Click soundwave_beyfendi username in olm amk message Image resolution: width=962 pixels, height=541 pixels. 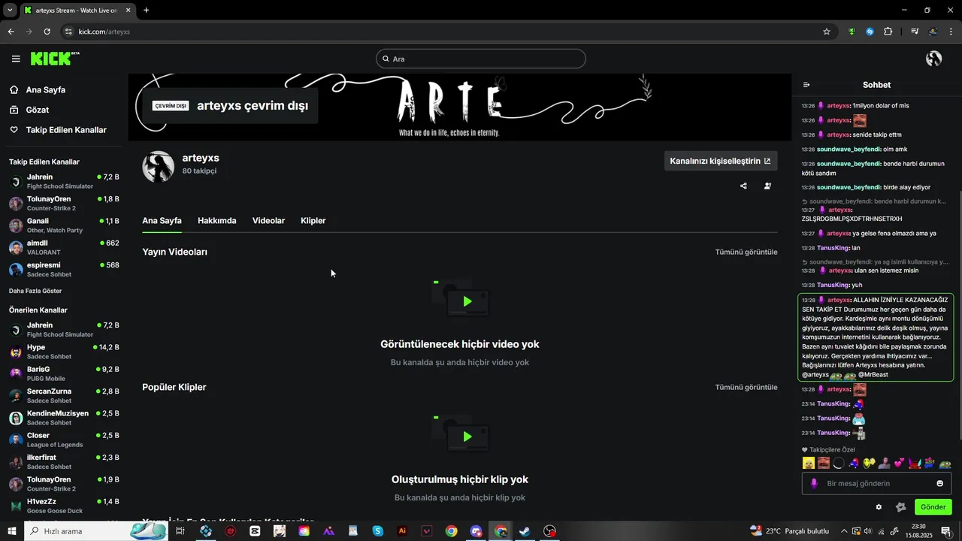(x=849, y=149)
